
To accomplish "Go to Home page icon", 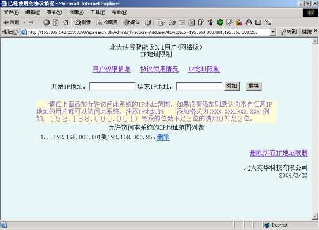I will (x=65, y=22).
